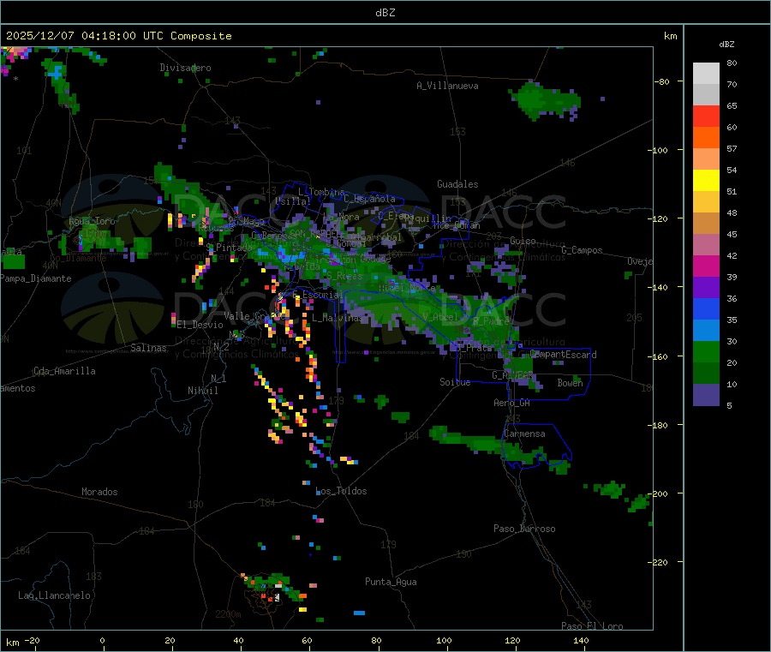This screenshot has width=771, height=652.
Task: Click the yellow 51-54 dBZ legend swatch
Action: click(x=706, y=181)
